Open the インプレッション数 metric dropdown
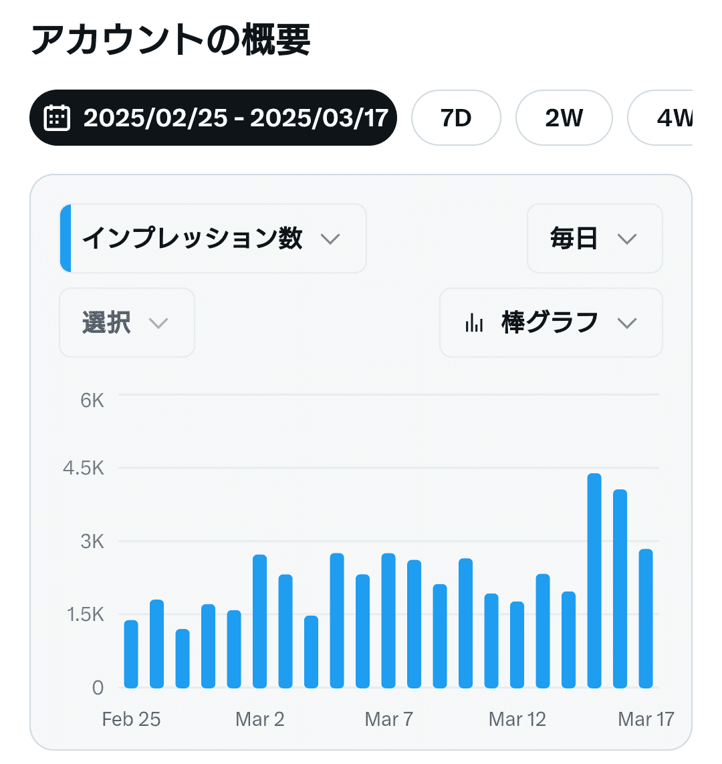722x764 pixels. pos(213,238)
